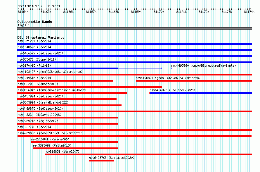Image resolution: width=260 pixels, height=172 pixels.
Task: Click the red bar under nsv818851
Action: pos(148,154)
